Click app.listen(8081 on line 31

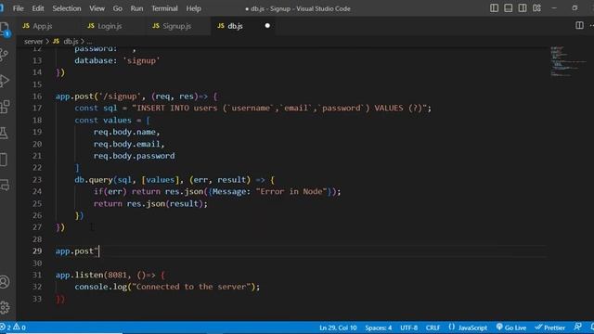coord(91,275)
